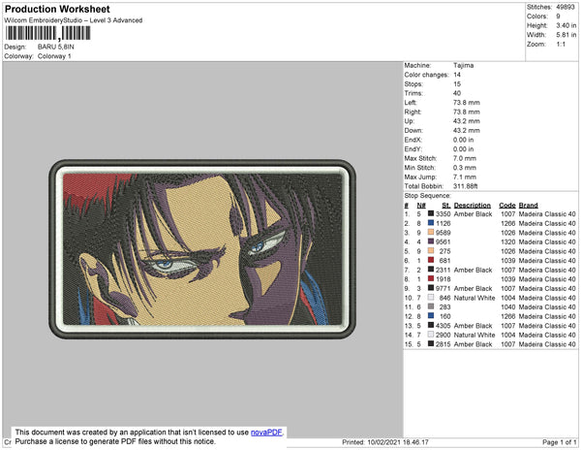Click the Down value 43.2 mm
Screen dimensions: 581x450
coord(467,130)
